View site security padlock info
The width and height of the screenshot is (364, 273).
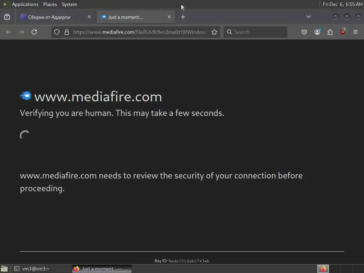point(67,32)
